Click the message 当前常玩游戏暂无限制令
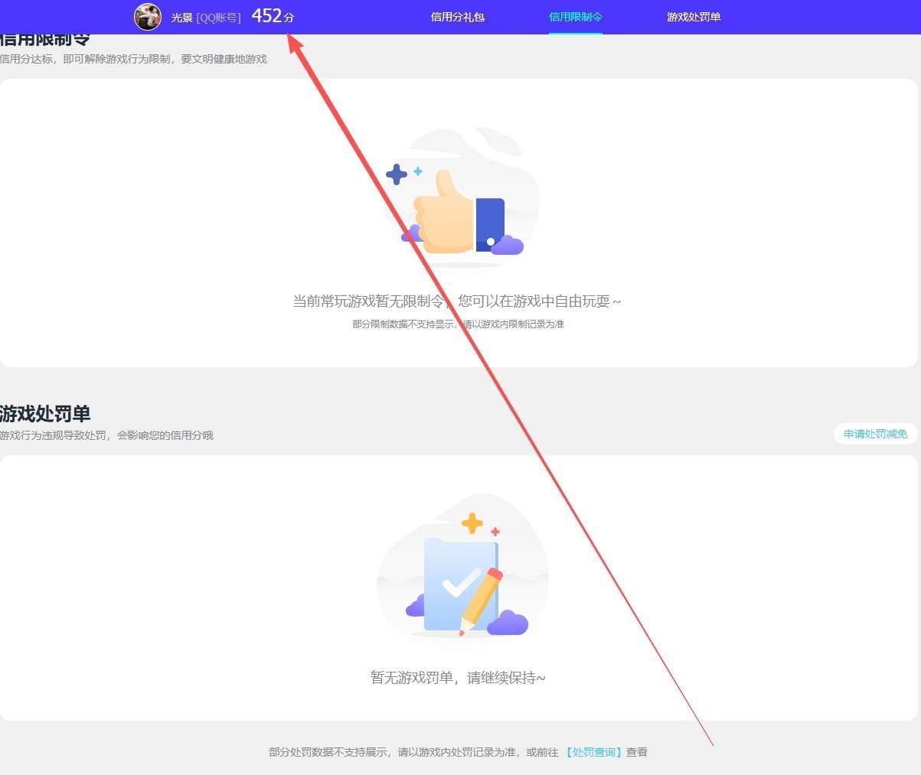Image resolution: width=921 pixels, height=775 pixels. [x=369, y=301]
